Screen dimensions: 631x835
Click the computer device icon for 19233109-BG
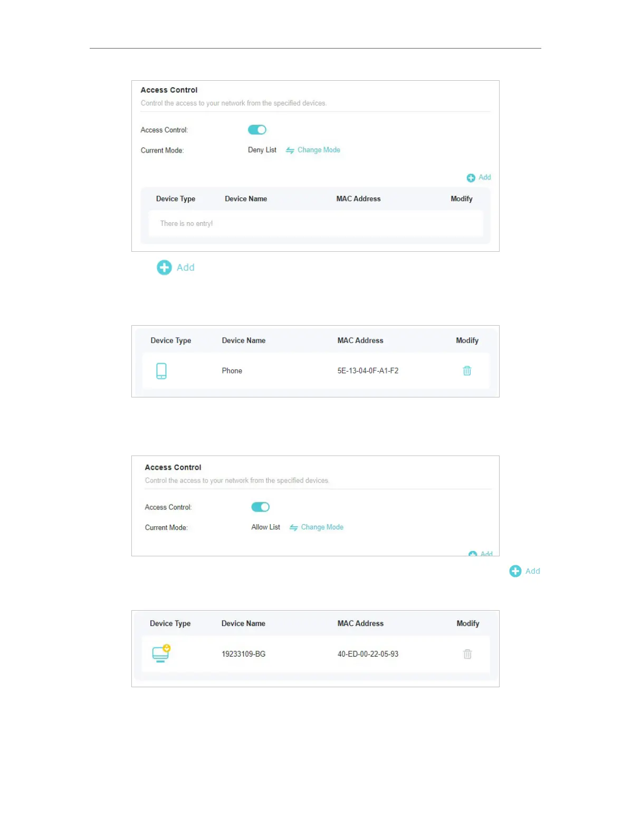(x=161, y=654)
